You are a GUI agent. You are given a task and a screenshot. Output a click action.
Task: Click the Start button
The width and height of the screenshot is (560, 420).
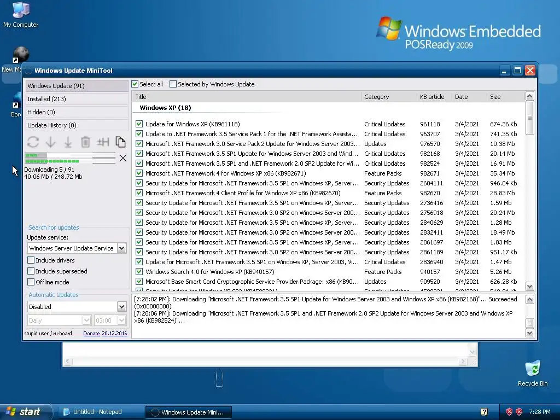pyautogui.click(x=26, y=412)
